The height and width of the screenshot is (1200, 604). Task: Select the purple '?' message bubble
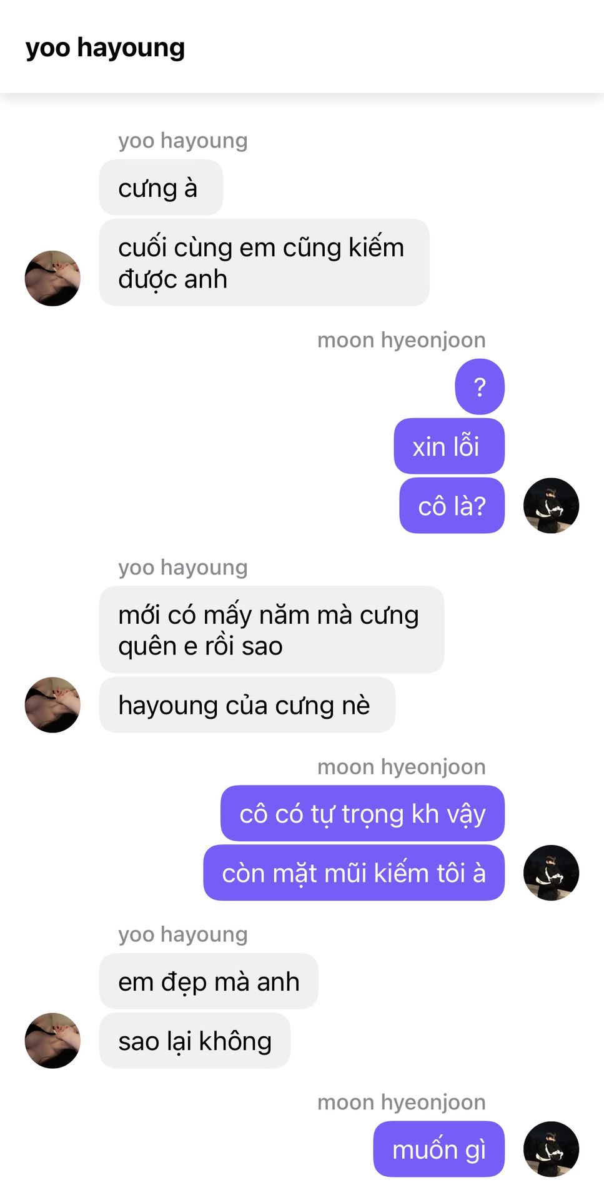tap(480, 386)
